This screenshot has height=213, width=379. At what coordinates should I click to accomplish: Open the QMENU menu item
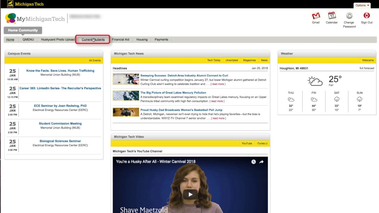click(28, 40)
